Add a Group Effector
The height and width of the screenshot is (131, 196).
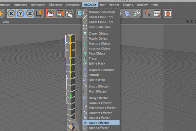pos(101,86)
